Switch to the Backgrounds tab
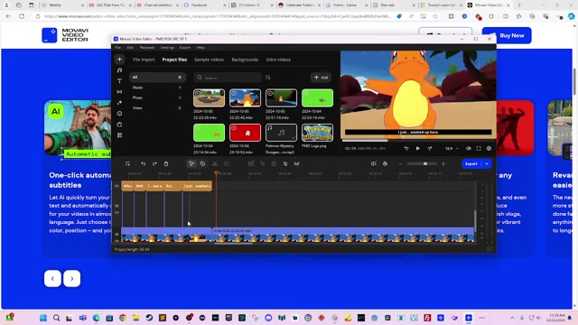The width and height of the screenshot is (578, 325). (x=245, y=60)
